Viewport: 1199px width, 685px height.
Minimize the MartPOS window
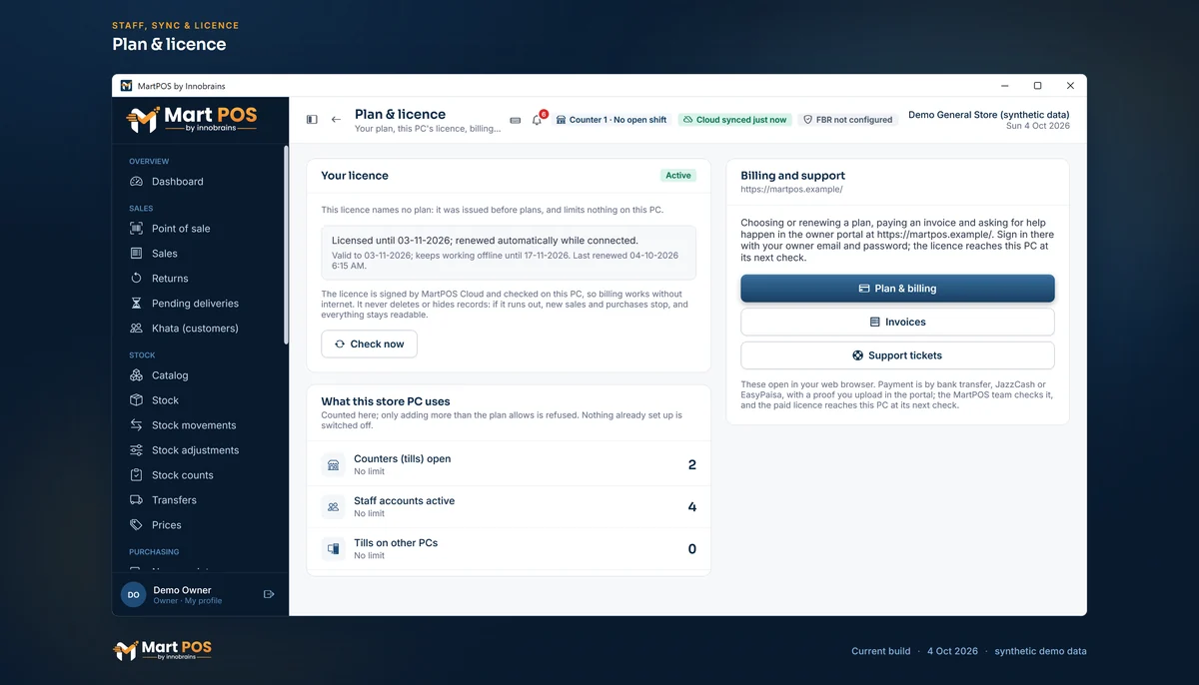click(x=1004, y=86)
